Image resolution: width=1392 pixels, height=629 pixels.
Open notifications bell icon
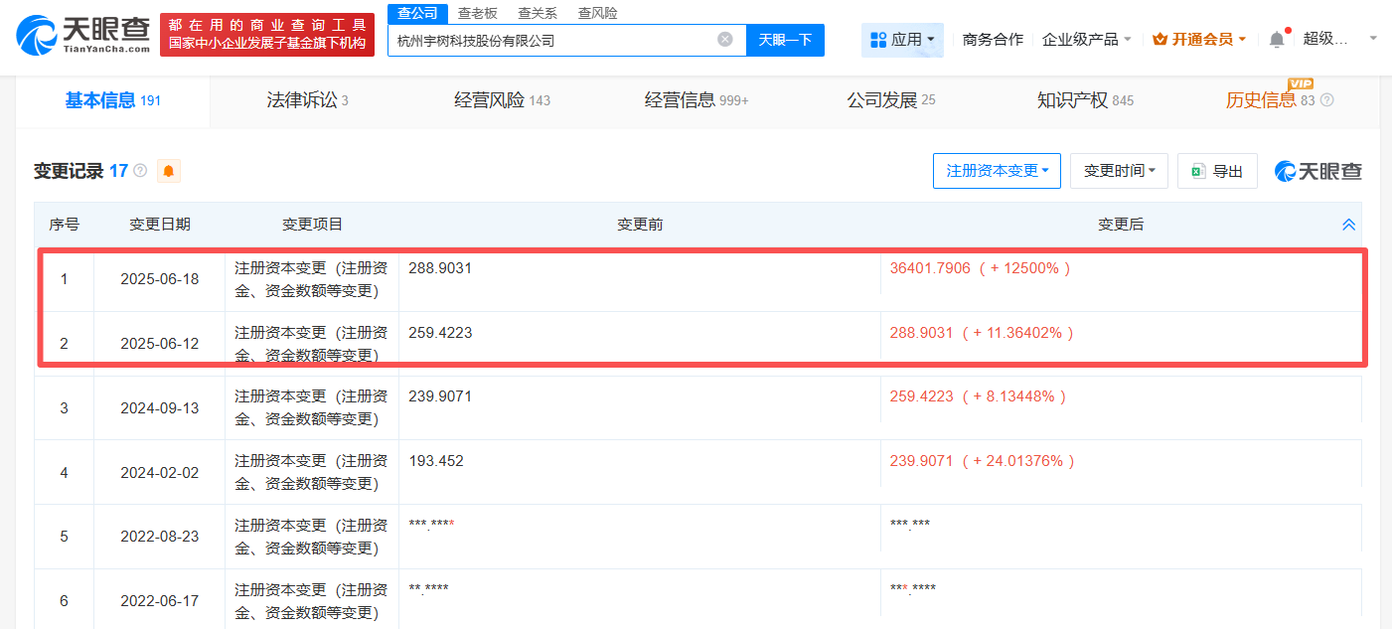1277,40
